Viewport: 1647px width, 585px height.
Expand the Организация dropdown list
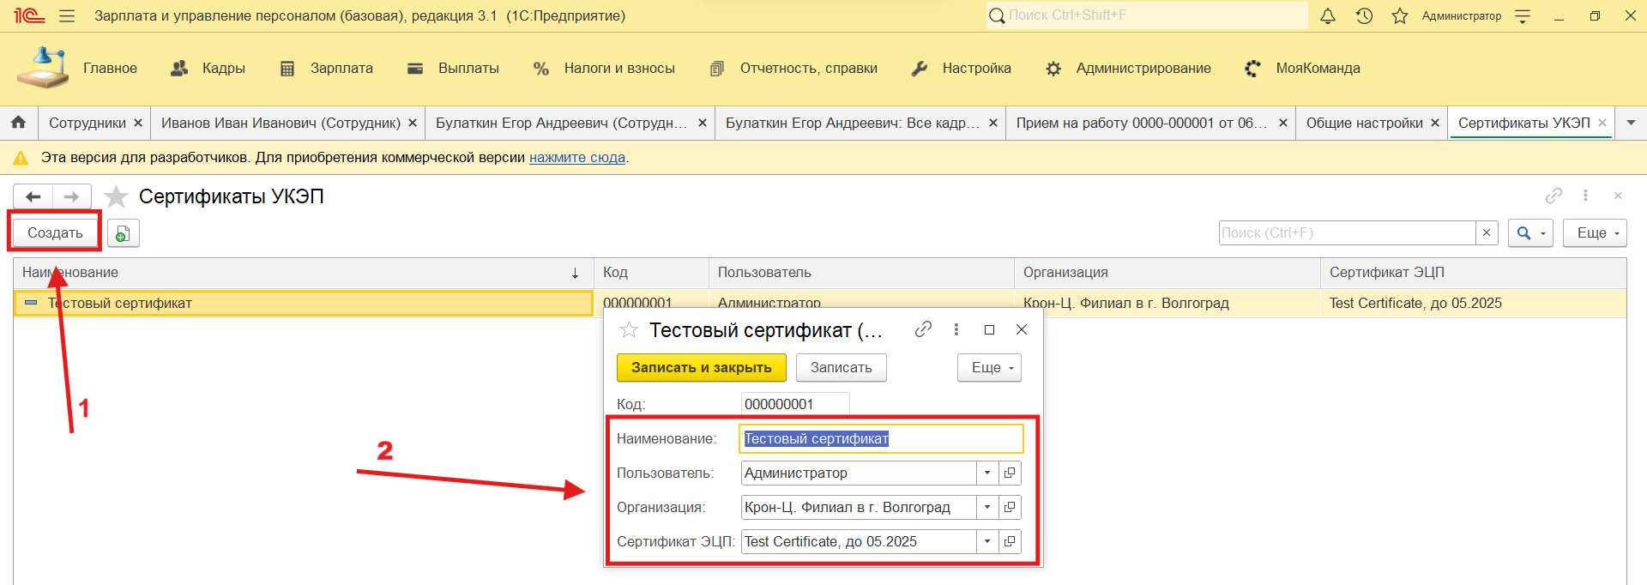(987, 507)
